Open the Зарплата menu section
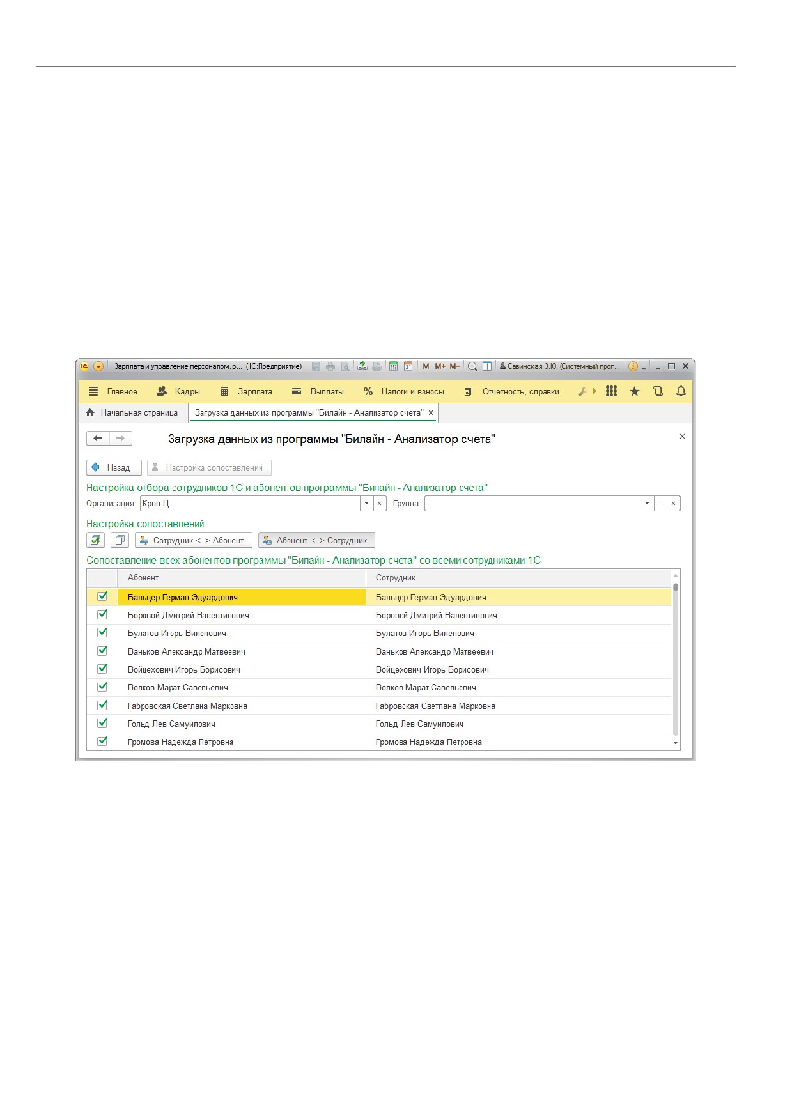 point(247,391)
